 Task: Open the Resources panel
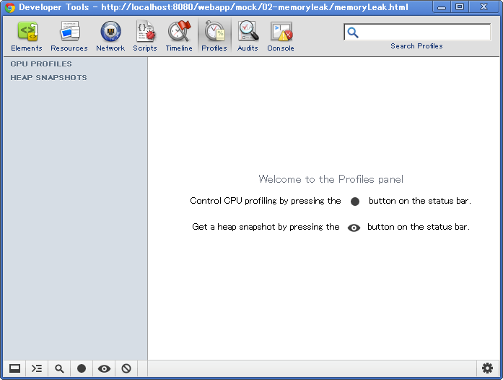coord(69,36)
